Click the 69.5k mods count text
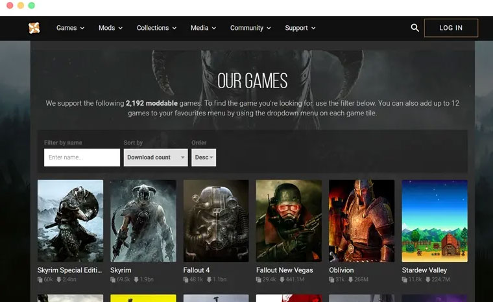This screenshot has height=302, width=493. pos(123,279)
